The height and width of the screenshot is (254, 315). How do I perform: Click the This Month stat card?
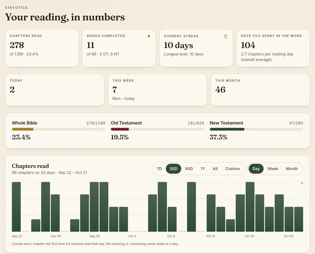click(260, 90)
